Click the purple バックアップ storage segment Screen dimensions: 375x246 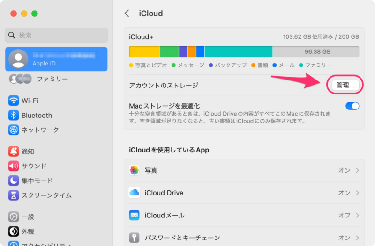pyautogui.click(x=183, y=51)
